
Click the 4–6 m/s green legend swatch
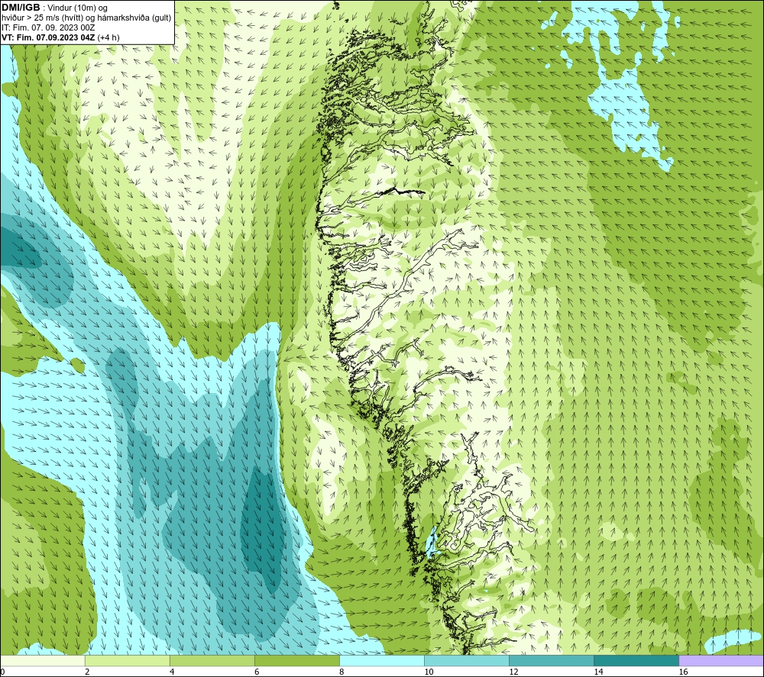[212, 661]
